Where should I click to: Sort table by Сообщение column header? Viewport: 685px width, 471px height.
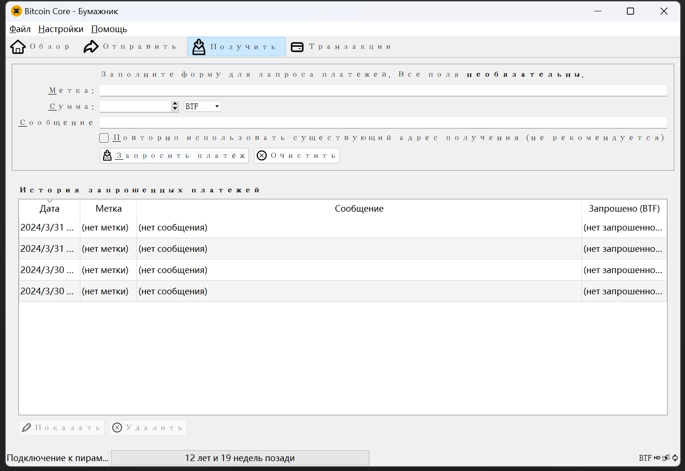click(359, 208)
